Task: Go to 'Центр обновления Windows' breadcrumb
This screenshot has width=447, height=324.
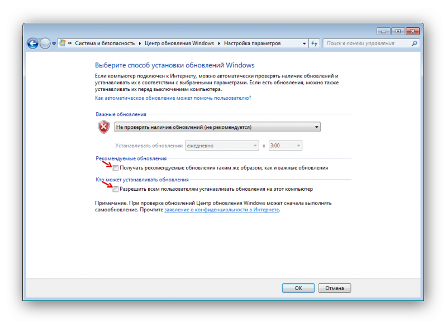Action: coord(179,43)
